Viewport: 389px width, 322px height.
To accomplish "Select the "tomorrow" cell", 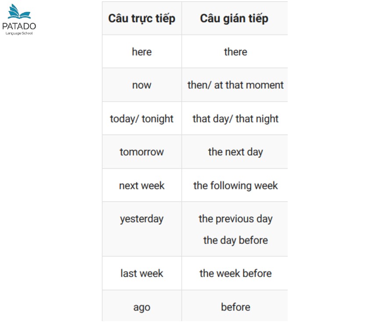I will pyautogui.click(x=142, y=152).
